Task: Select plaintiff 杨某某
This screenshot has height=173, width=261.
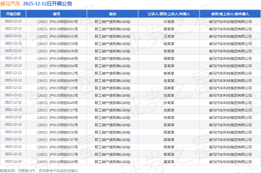Action: [169, 147]
